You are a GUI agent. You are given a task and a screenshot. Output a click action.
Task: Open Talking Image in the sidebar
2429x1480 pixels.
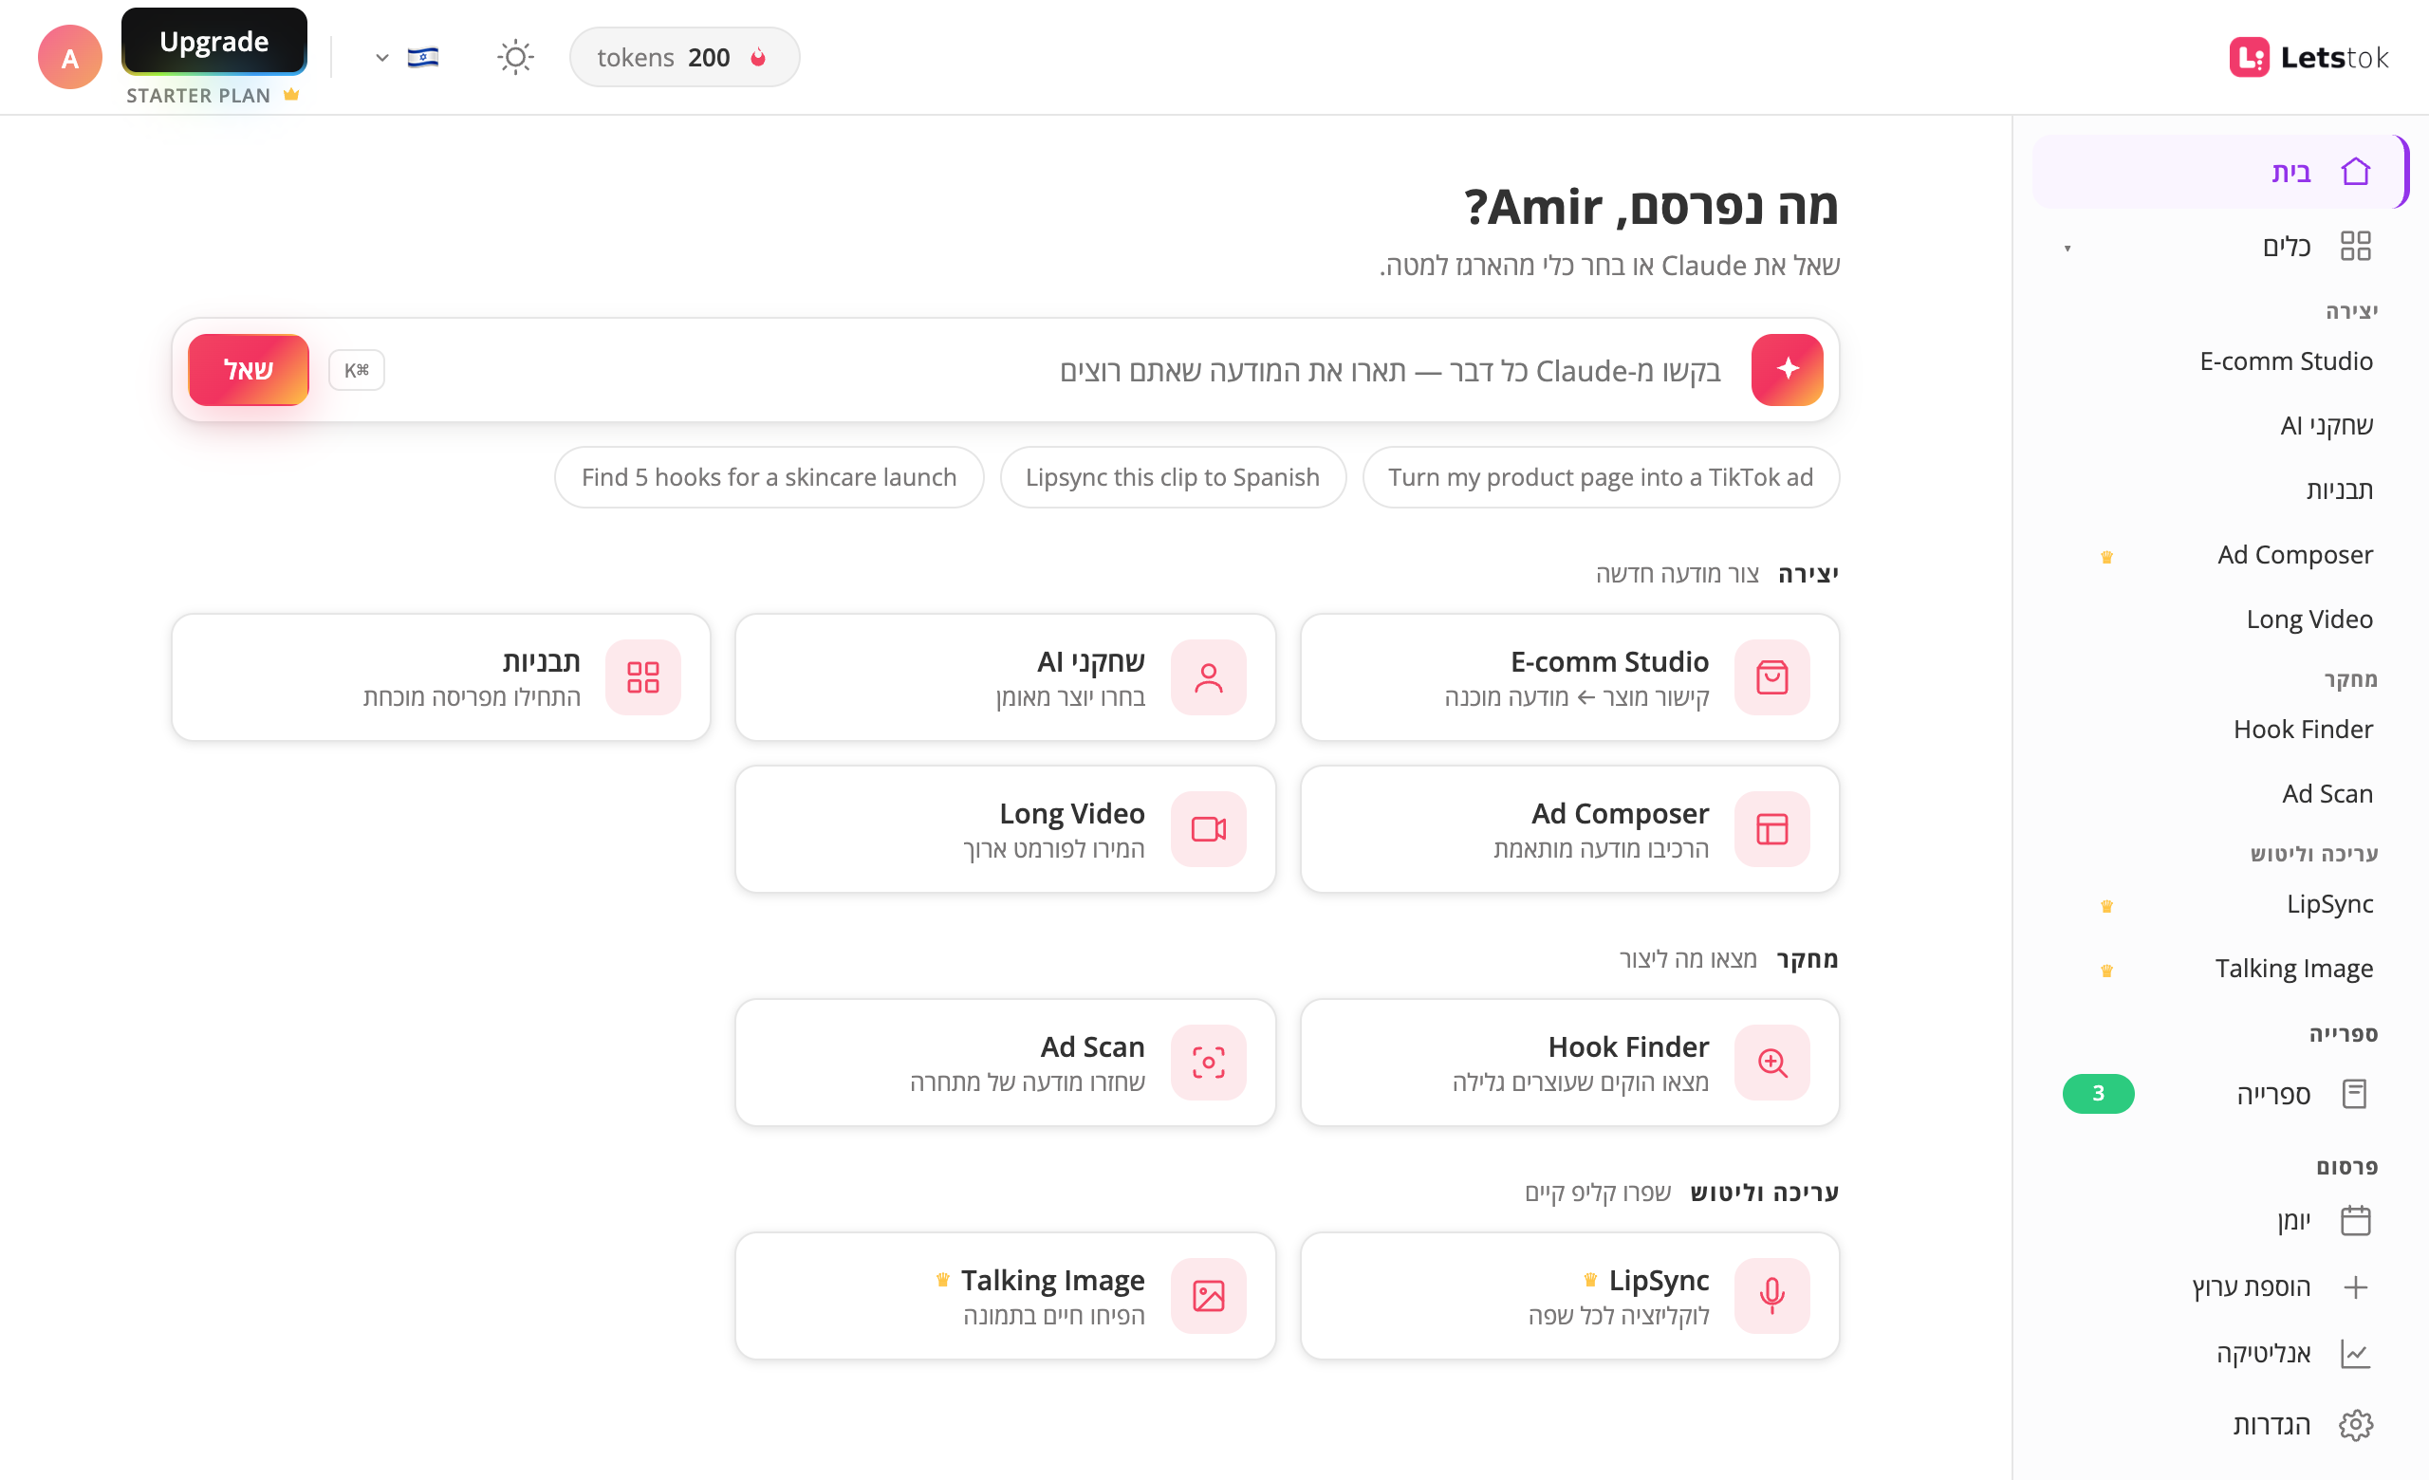[x=2294, y=968]
